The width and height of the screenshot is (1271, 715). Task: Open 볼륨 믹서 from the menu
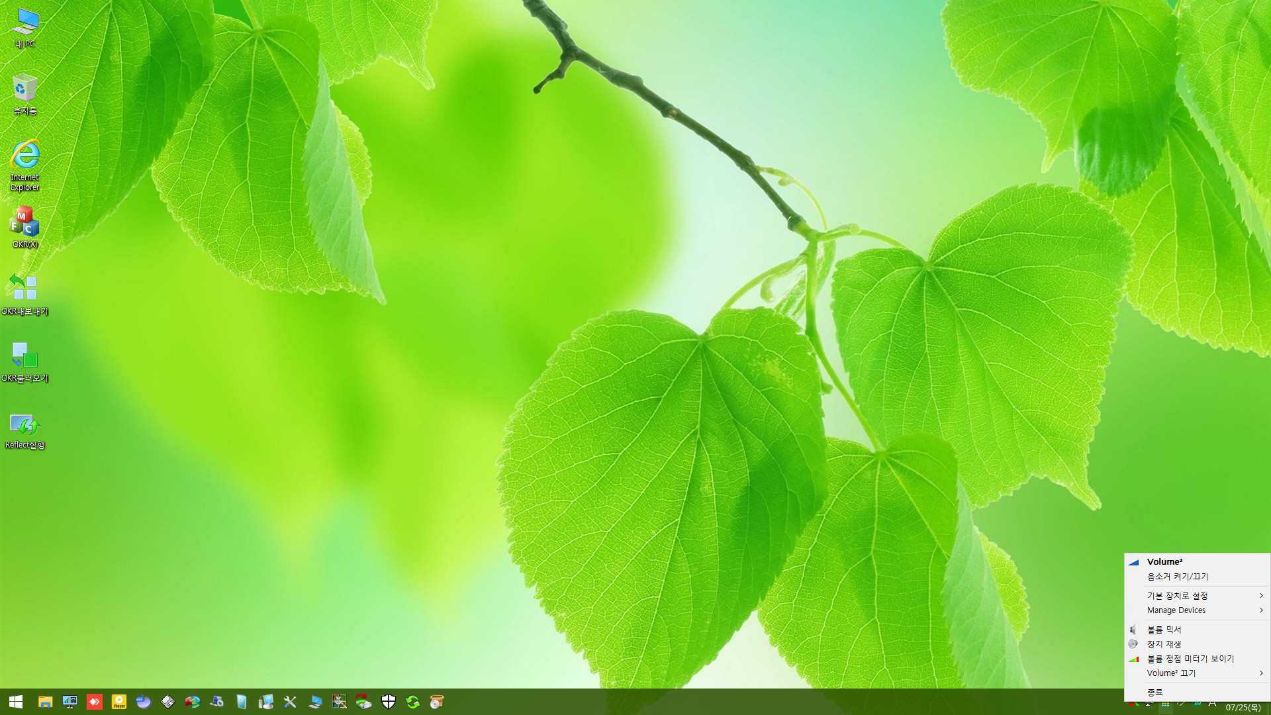pos(1197,630)
